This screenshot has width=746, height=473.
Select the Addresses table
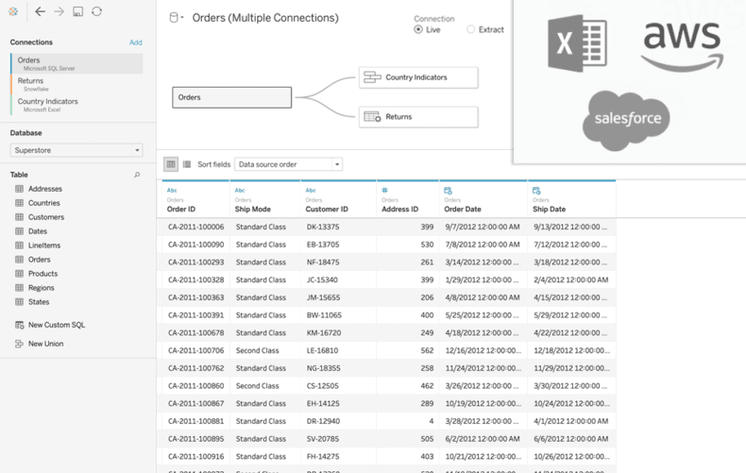[45, 189]
